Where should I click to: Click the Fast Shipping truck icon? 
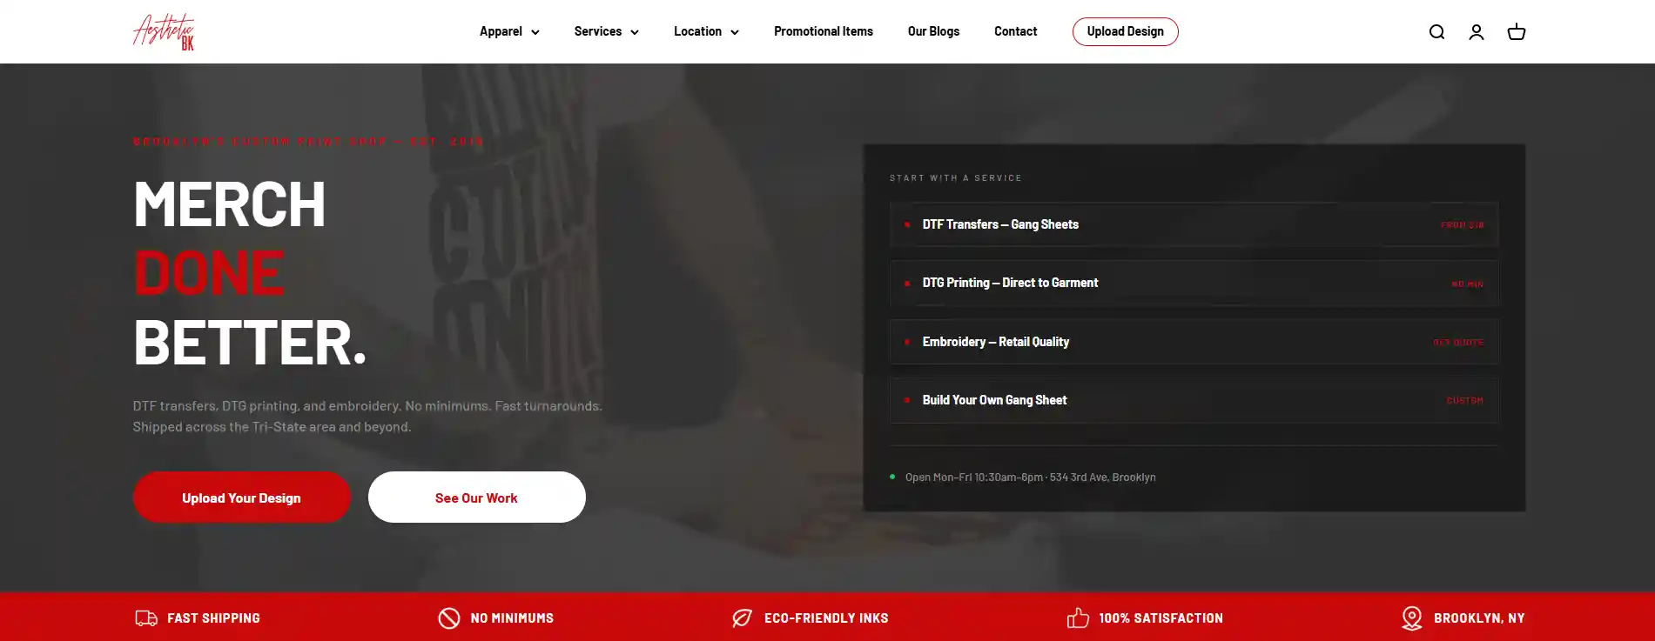click(146, 618)
